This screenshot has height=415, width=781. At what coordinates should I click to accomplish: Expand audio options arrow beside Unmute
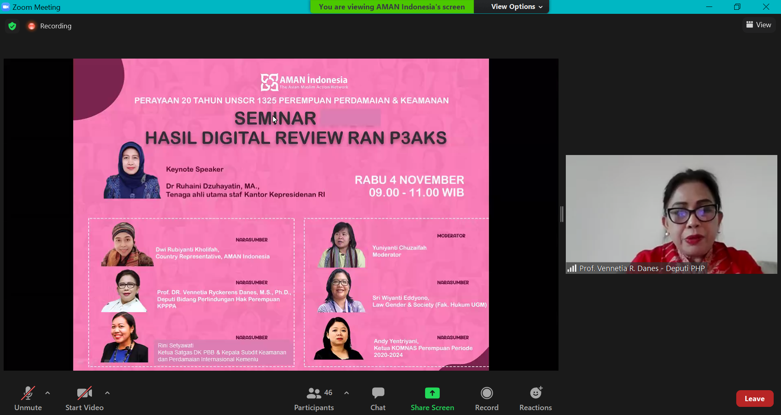[48, 393]
